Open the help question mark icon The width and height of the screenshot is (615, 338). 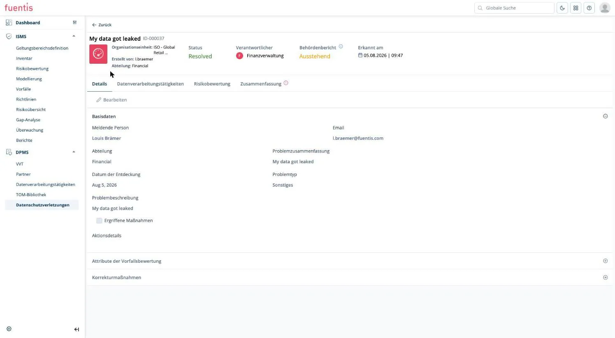point(589,8)
